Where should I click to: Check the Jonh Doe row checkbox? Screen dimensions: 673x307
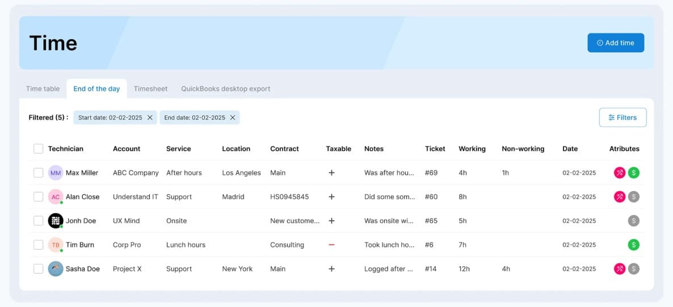click(x=38, y=221)
